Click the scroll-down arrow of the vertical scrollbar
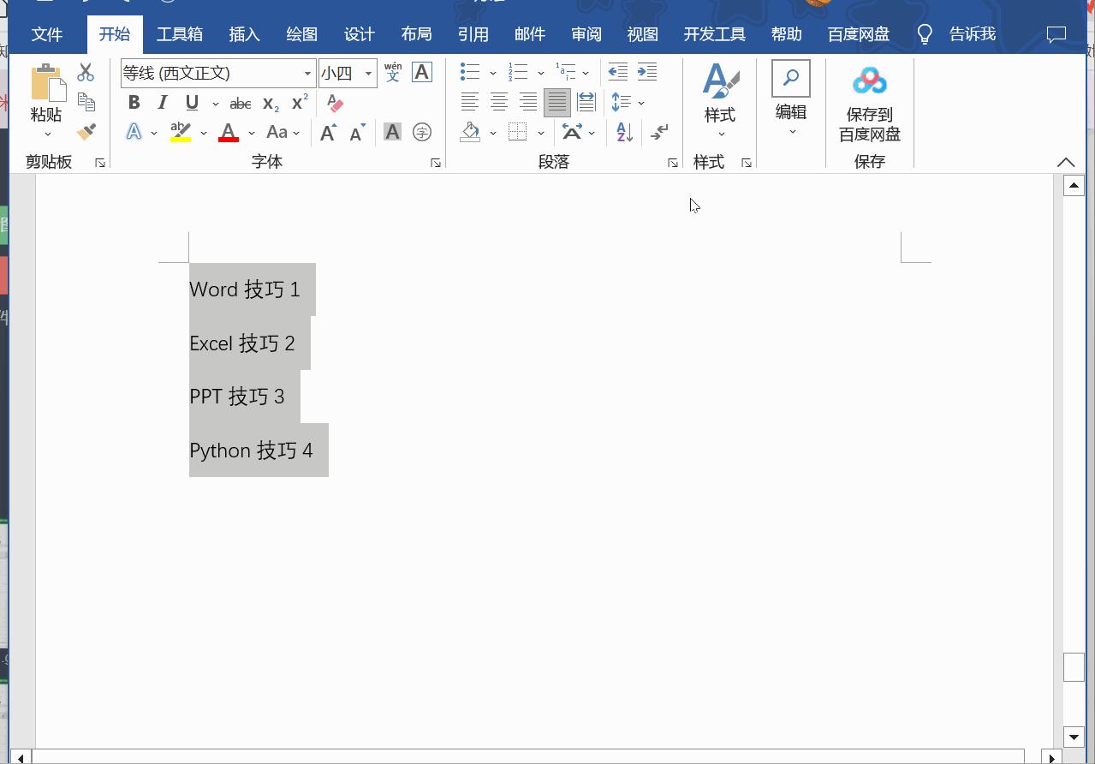This screenshot has width=1095, height=764. 1074,737
